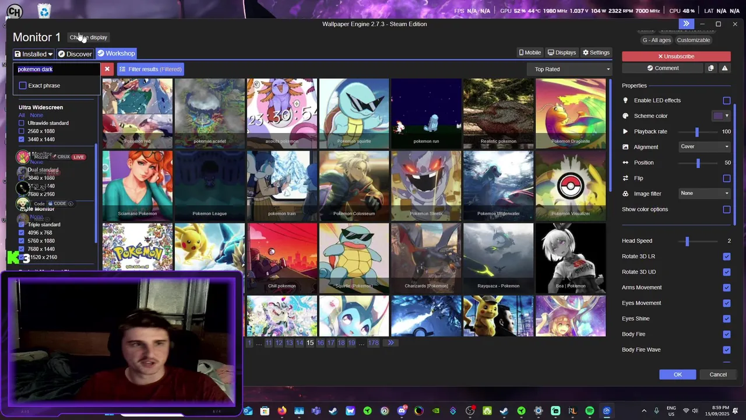Open the Installed dropdown
The width and height of the screenshot is (746, 420).
click(x=34, y=54)
